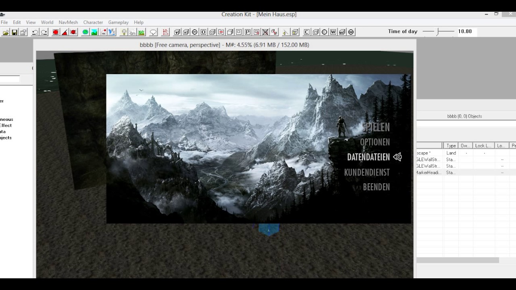Click the cube icon labeled W
Viewport: 516px width, 290px height.
342,32
